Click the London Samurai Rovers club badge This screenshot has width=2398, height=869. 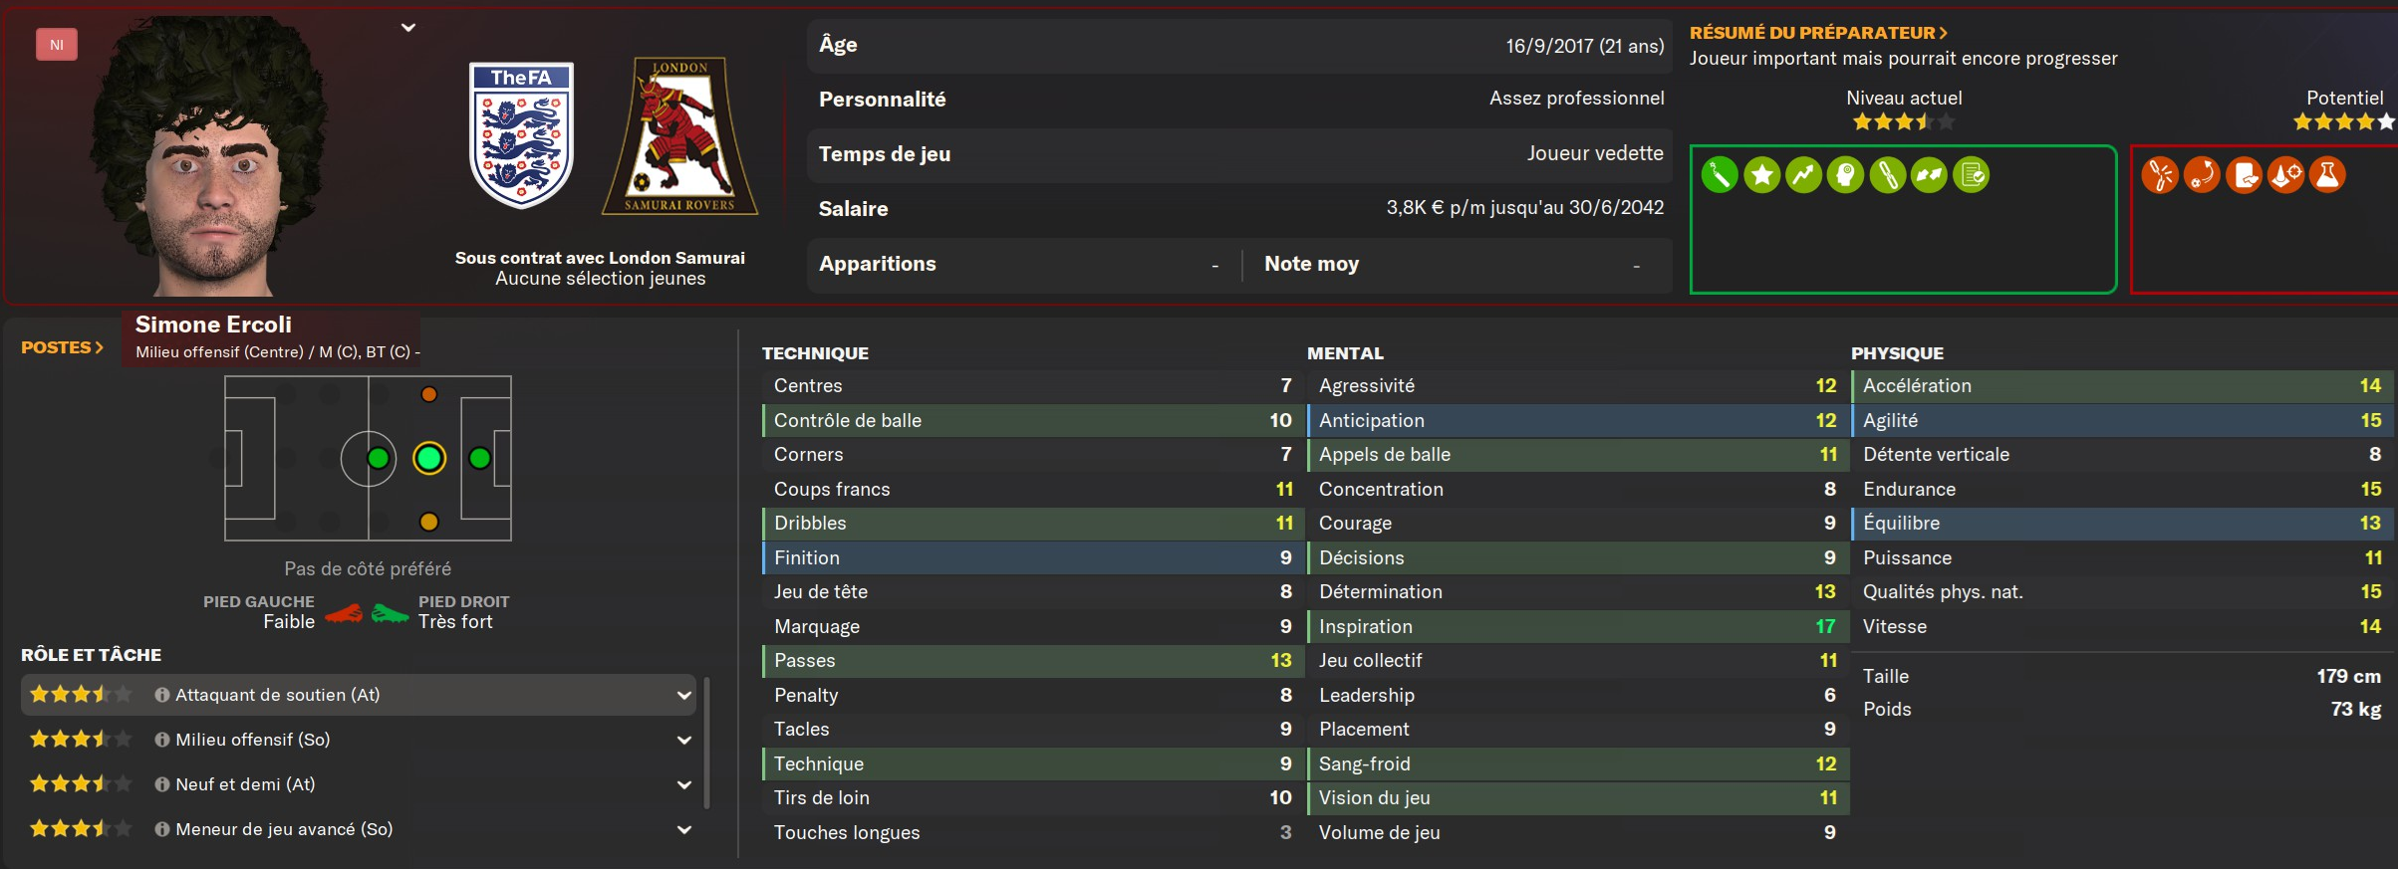680,135
